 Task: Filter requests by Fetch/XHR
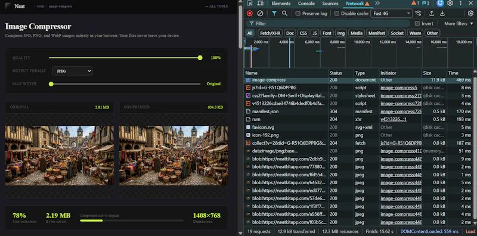[270, 33]
